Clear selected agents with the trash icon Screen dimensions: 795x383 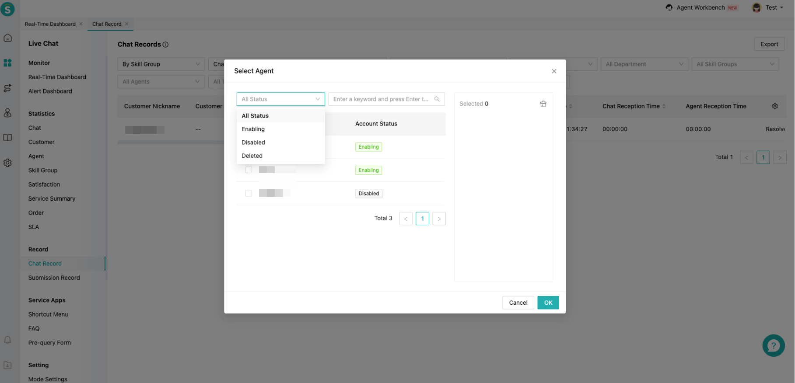543,104
